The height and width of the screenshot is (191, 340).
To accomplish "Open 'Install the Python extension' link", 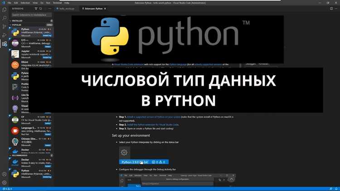I will point(153,125).
